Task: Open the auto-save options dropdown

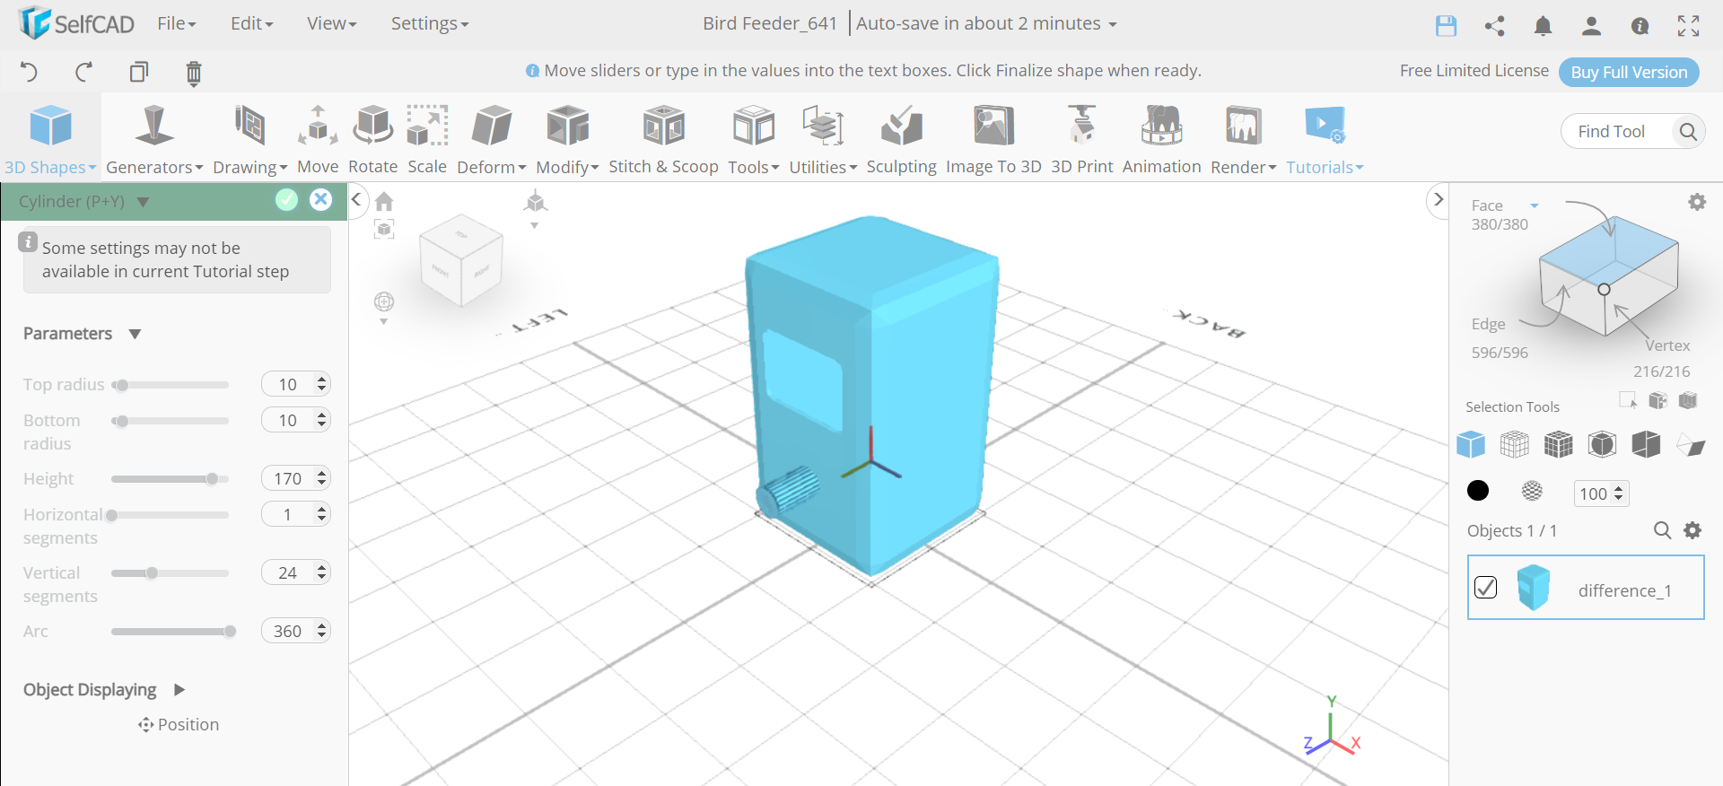Action: click(1113, 24)
